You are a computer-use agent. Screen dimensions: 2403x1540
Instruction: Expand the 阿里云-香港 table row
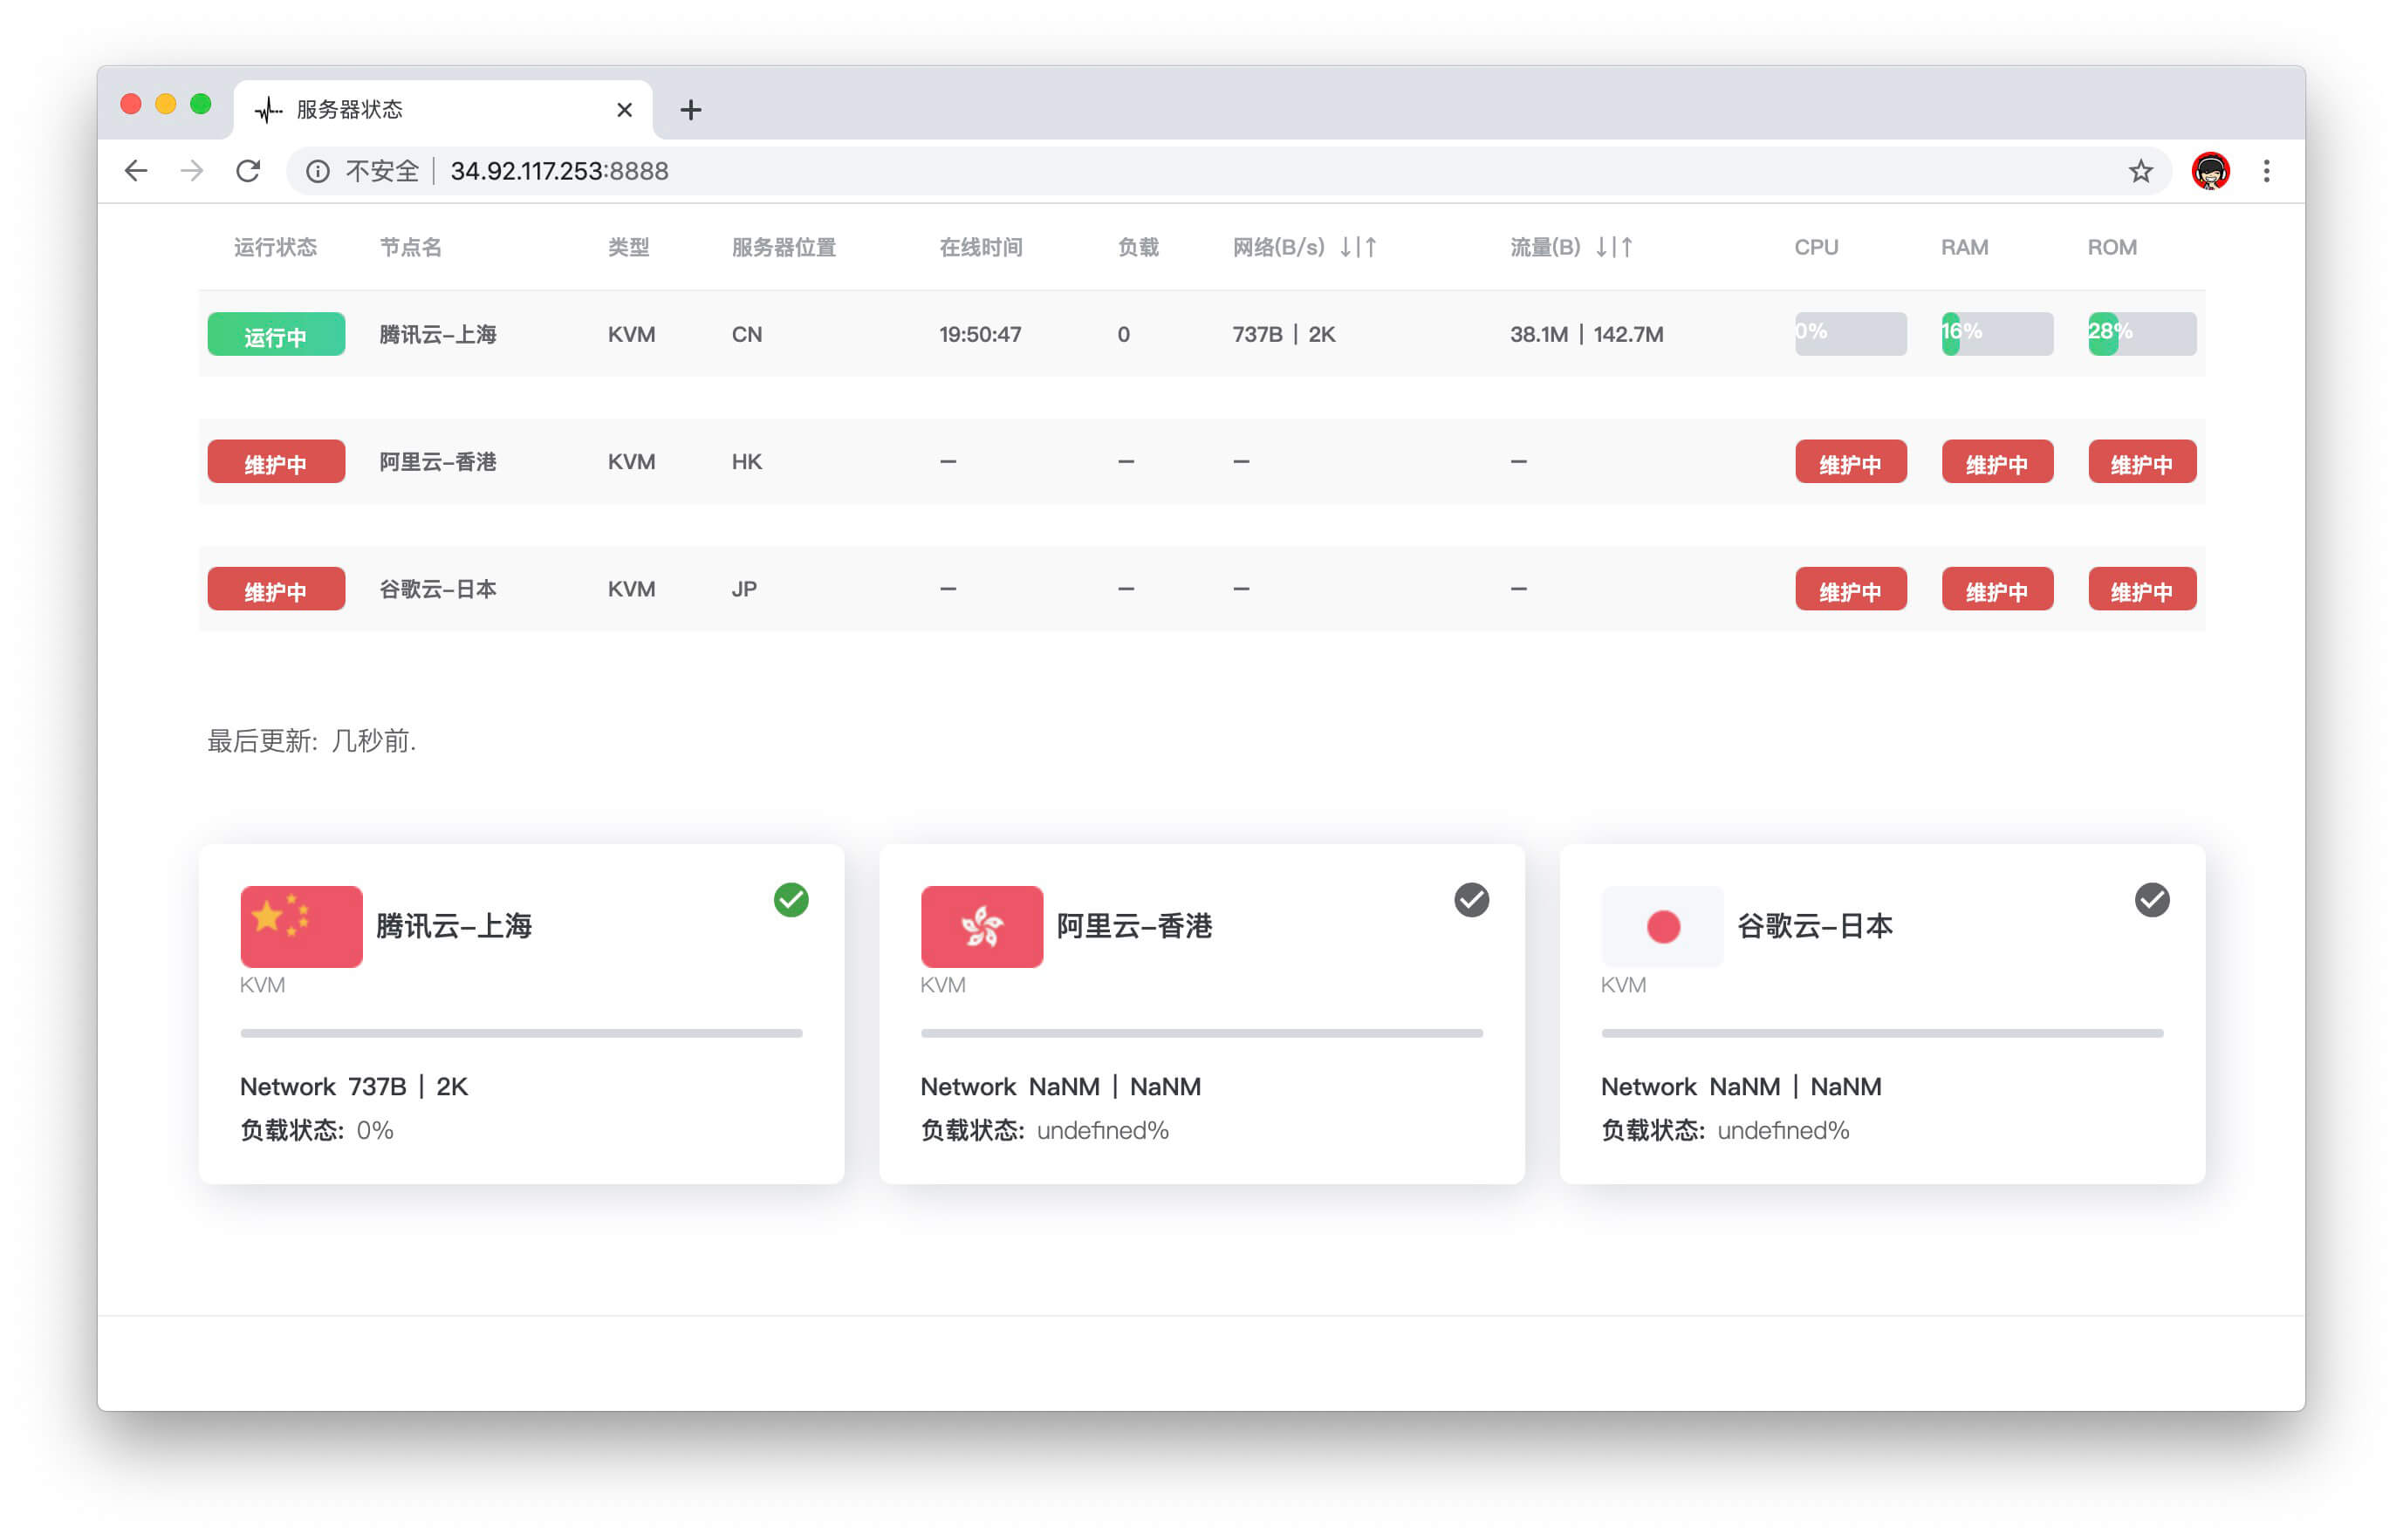(x=437, y=462)
